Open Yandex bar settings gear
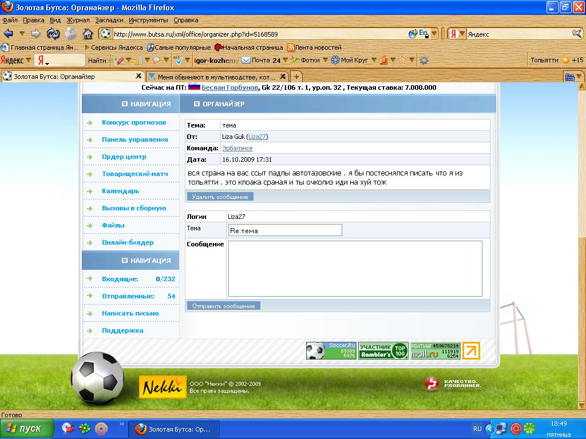586x439 pixels. pyautogui.click(x=424, y=60)
